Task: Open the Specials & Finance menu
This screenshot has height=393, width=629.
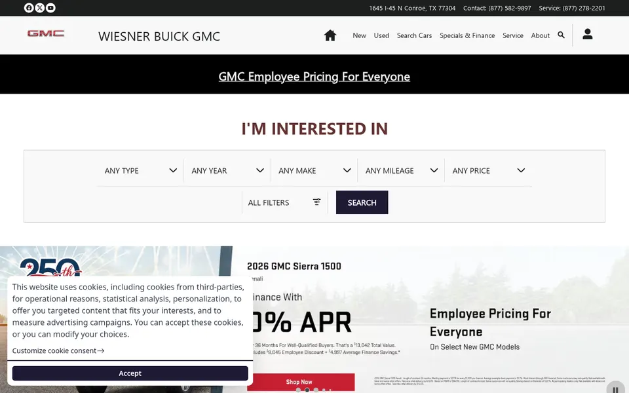Action: click(467, 35)
